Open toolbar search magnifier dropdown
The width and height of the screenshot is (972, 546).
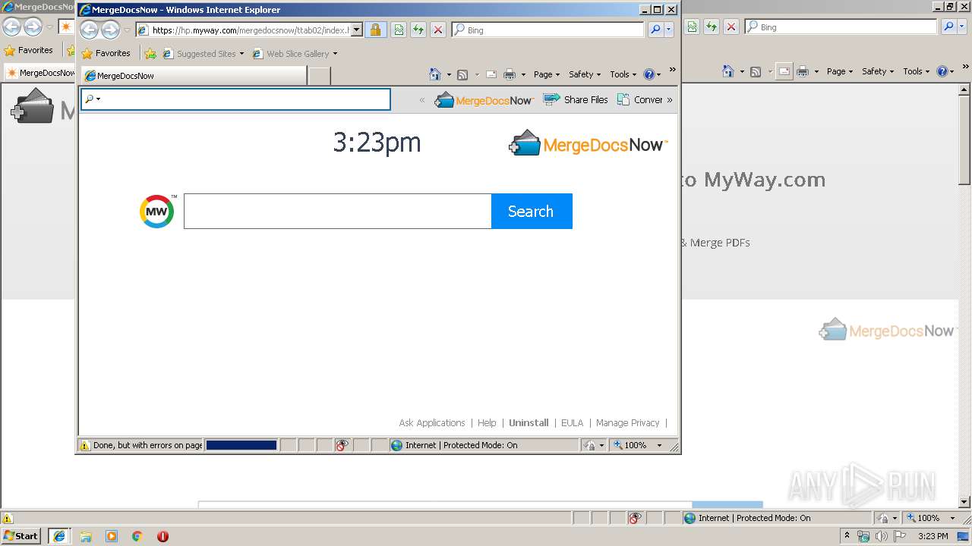point(92,99)
